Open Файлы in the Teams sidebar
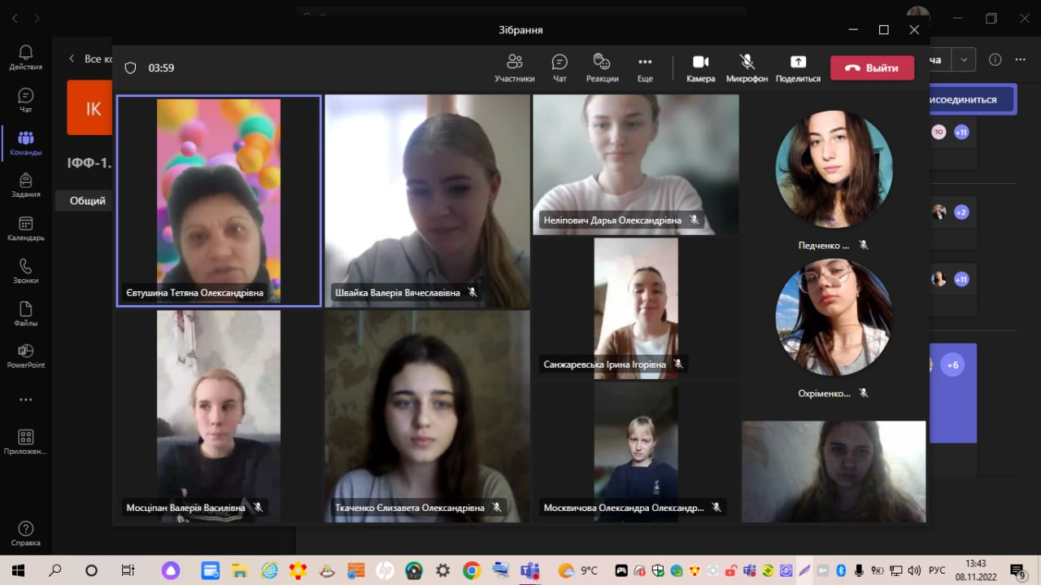 [x=25, y=314]
